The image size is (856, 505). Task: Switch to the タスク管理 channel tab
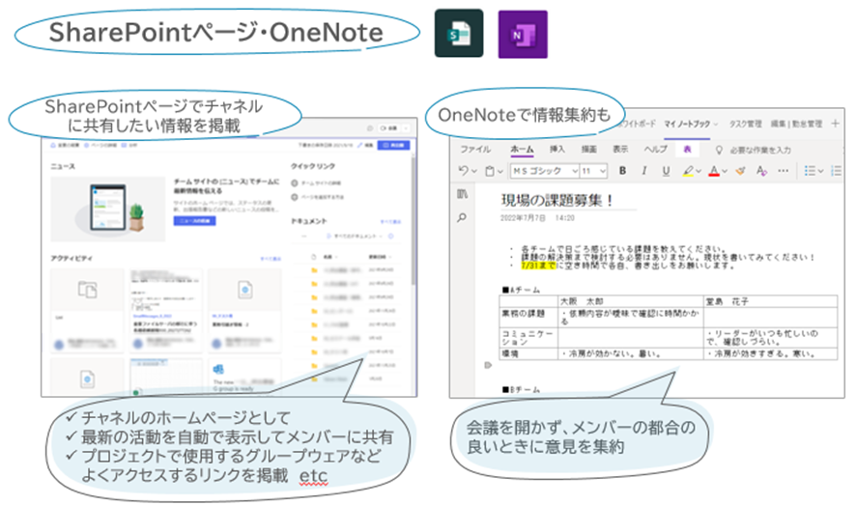(746, 125)
